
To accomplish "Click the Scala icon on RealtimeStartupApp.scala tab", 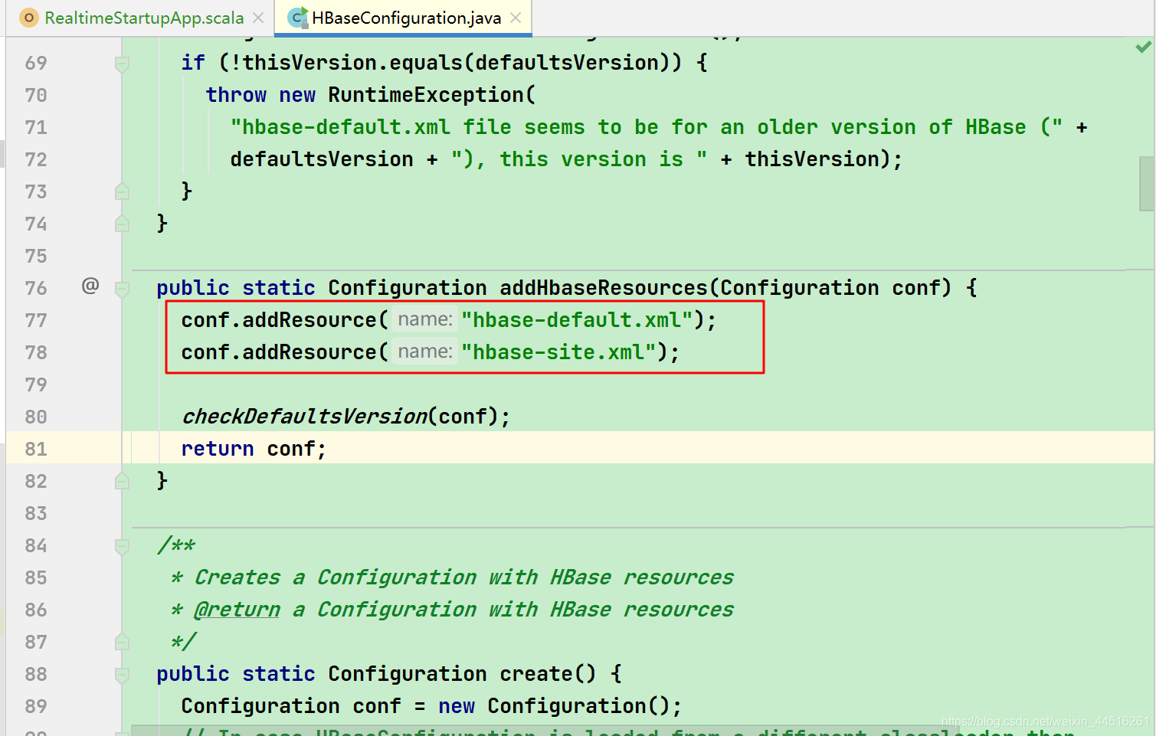I will tap(29, 17).
